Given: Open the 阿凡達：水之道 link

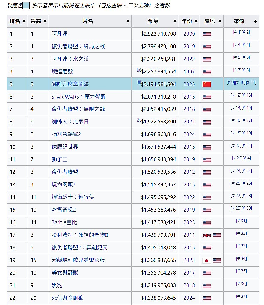Looking at the screenshot, I should [x=70, y=59].
